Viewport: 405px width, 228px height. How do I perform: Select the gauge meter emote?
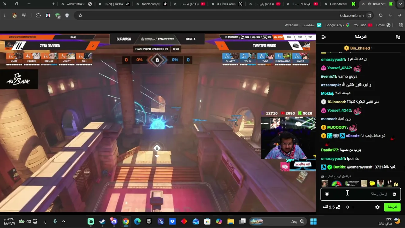[337, 184]
